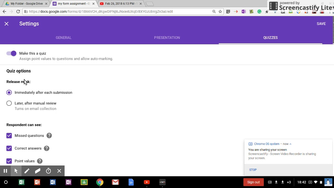Open help icon beside Correct answers
This screenshot has width=334, height=188.
pyautogui.click(x=46, y=148)
